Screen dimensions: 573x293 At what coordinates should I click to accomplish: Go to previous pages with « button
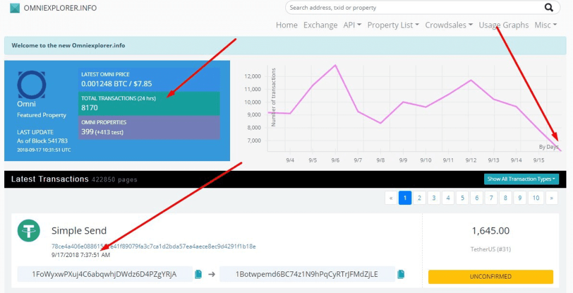tap(391, 198)
